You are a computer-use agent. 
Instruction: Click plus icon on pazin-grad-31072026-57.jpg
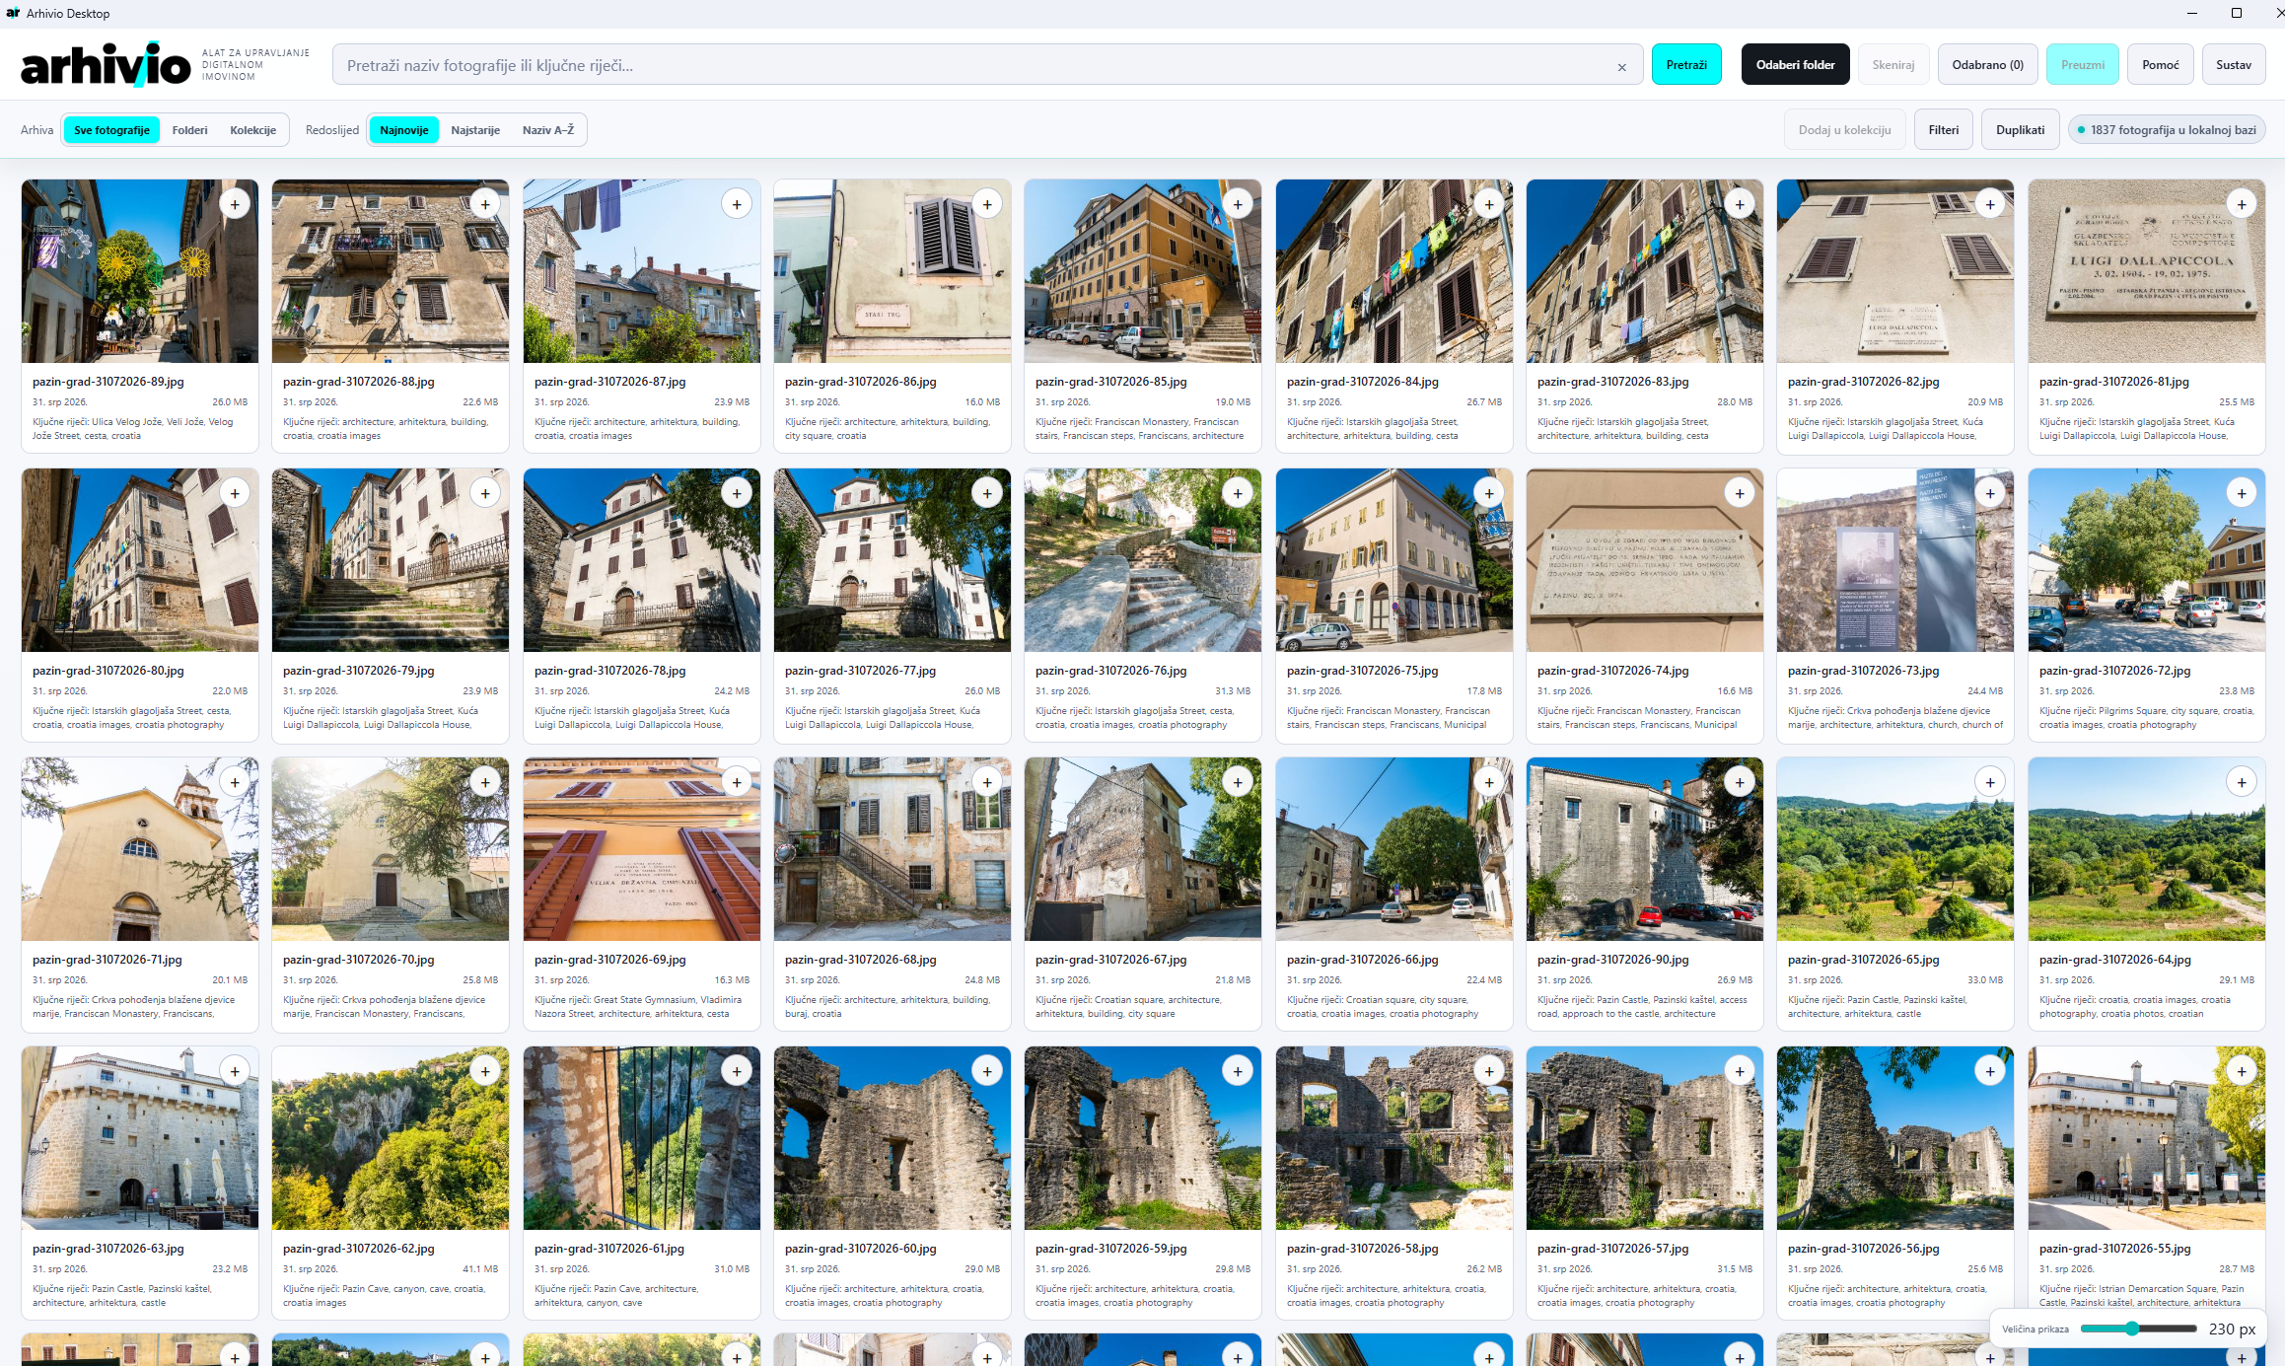click(1740, 1071)
